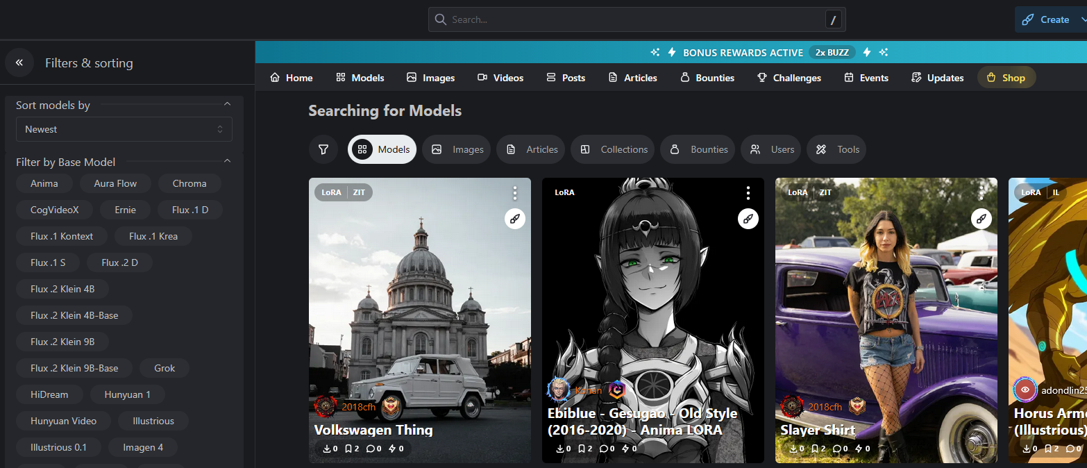Toggle the HiDream filter chip

point(49,394)
